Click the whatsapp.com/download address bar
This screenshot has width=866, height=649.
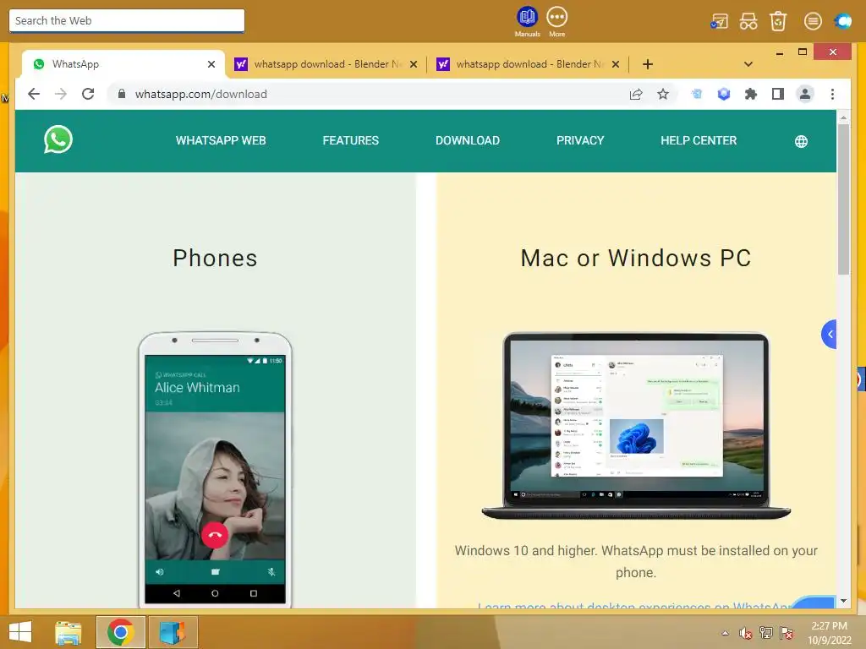[364, 94]
